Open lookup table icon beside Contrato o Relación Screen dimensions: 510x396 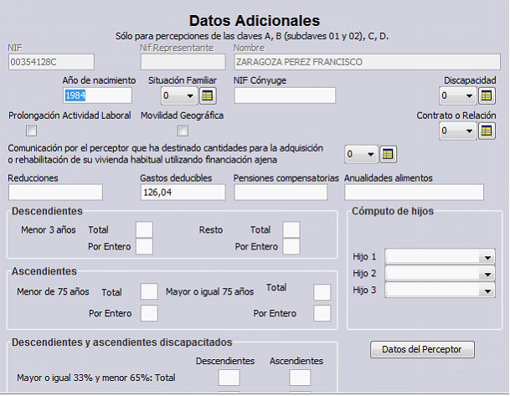tap(487, 131)
